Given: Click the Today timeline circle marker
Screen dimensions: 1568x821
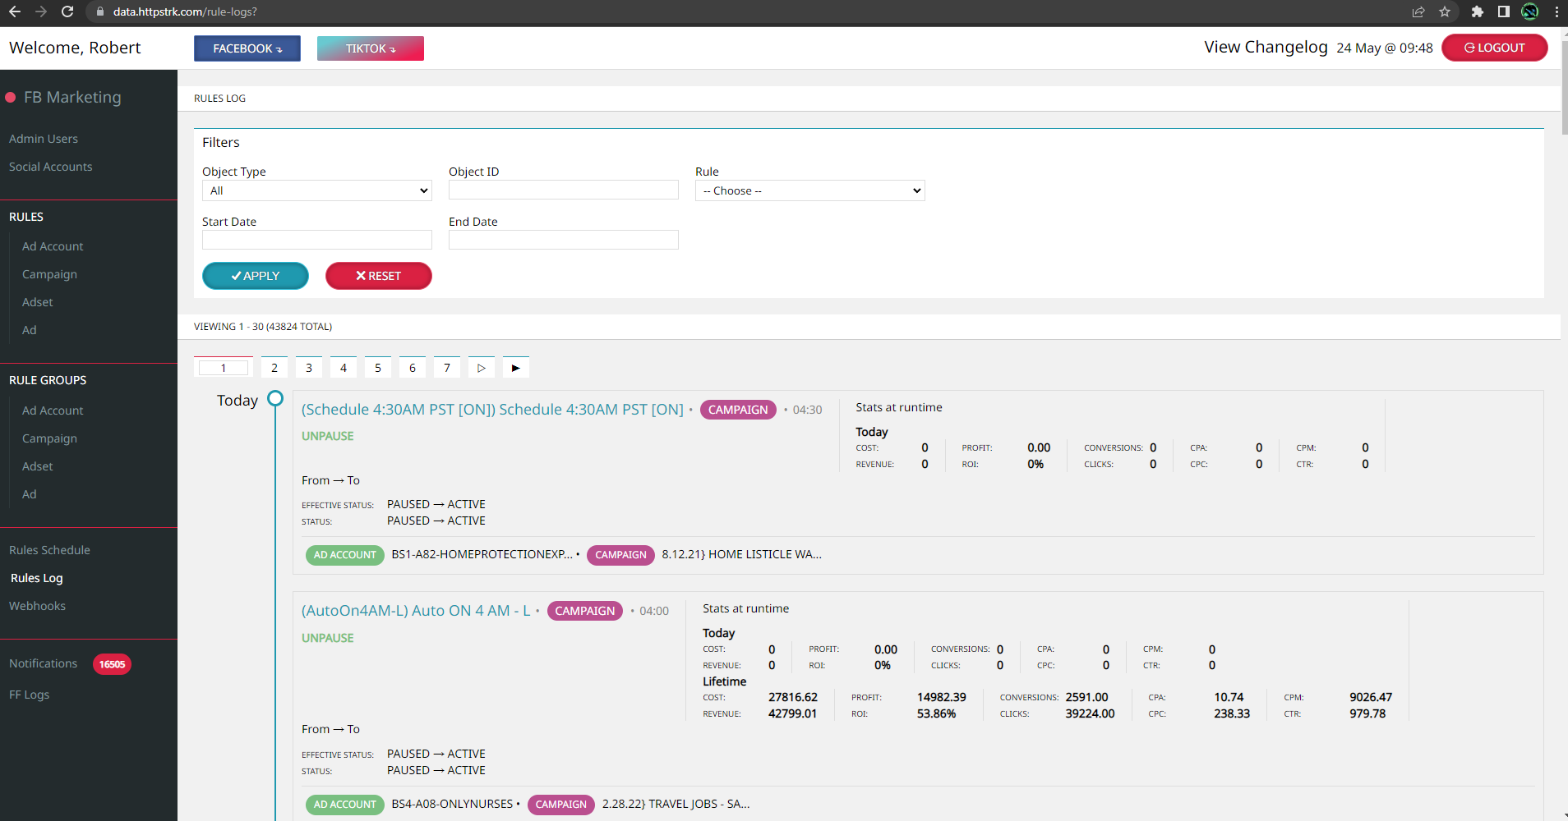Looking at the screenshot, I should tap(275, 398).
